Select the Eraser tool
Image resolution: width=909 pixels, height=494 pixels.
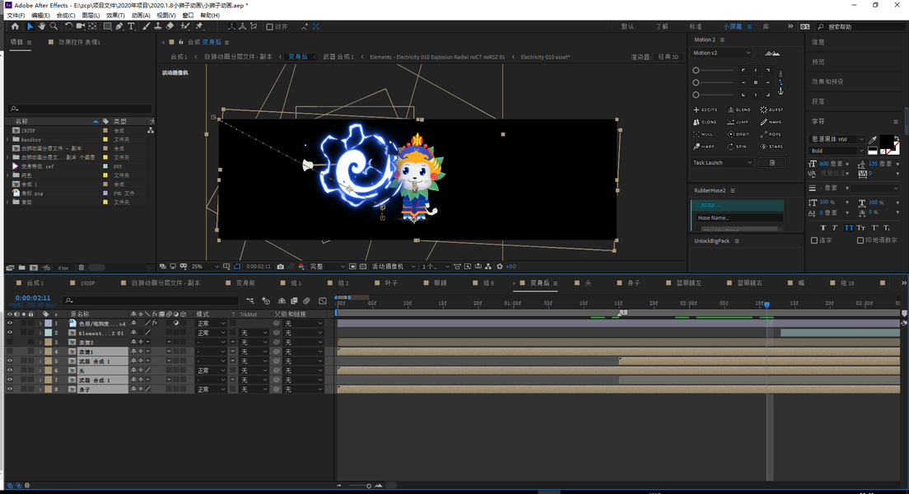point(170,26)
